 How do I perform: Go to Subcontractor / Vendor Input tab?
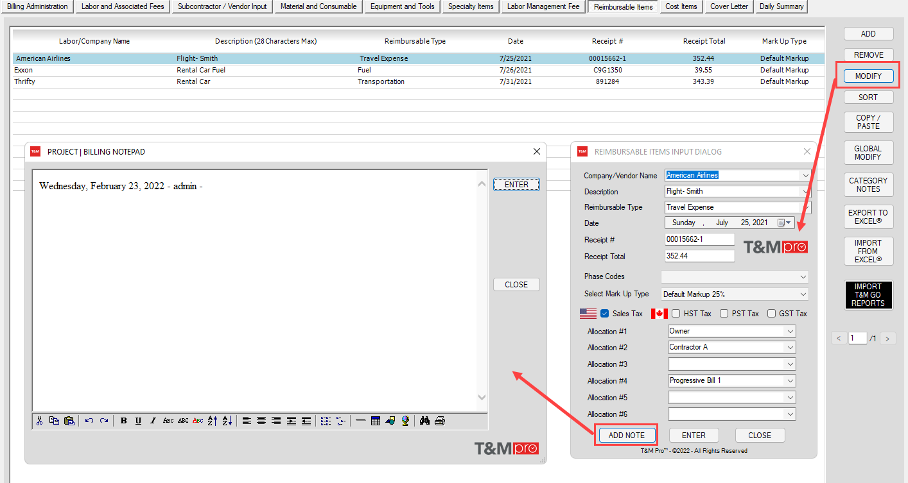[222, 6]
